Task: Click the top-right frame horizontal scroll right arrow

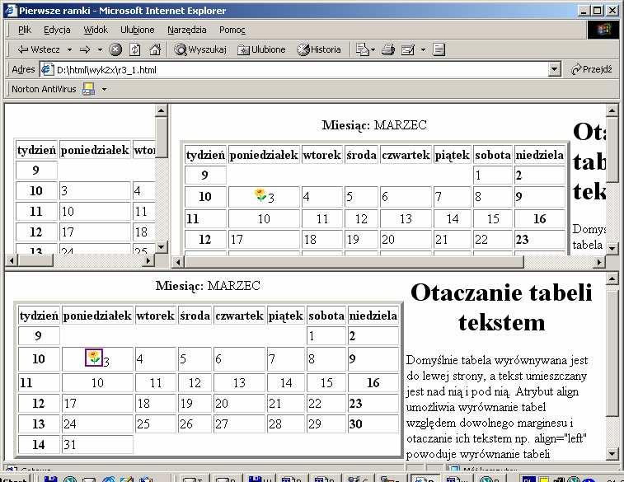Action: point(599,262)
